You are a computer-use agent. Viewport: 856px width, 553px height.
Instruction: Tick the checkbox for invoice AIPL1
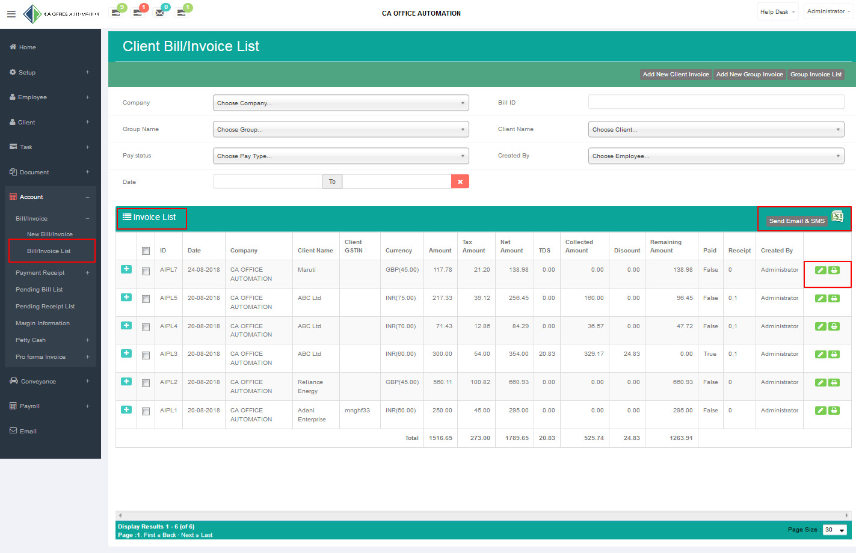click(146, 411)
